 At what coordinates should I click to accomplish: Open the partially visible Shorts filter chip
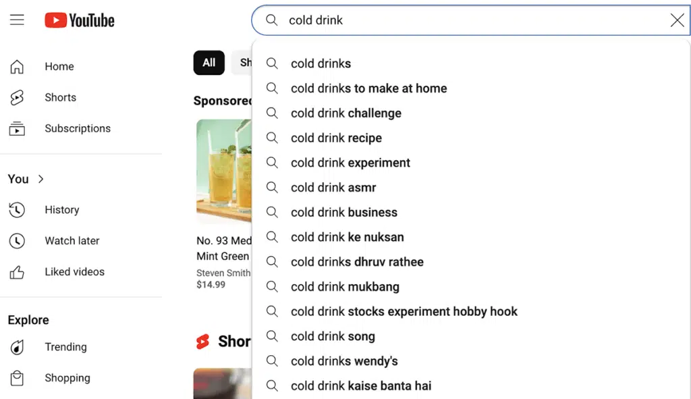click(246, 62)
